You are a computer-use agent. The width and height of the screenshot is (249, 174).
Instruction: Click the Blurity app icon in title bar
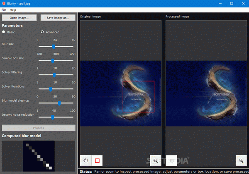4,3
